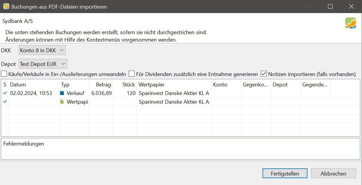The height and width of the screenshot is (185, 362).
Task: Check the option to generate Entnahme for dividends
Action: (132, 74)
